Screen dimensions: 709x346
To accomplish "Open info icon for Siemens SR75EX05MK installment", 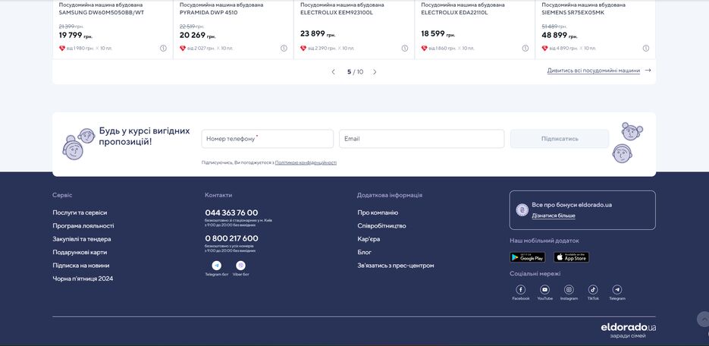I will (x=646, y=49).
